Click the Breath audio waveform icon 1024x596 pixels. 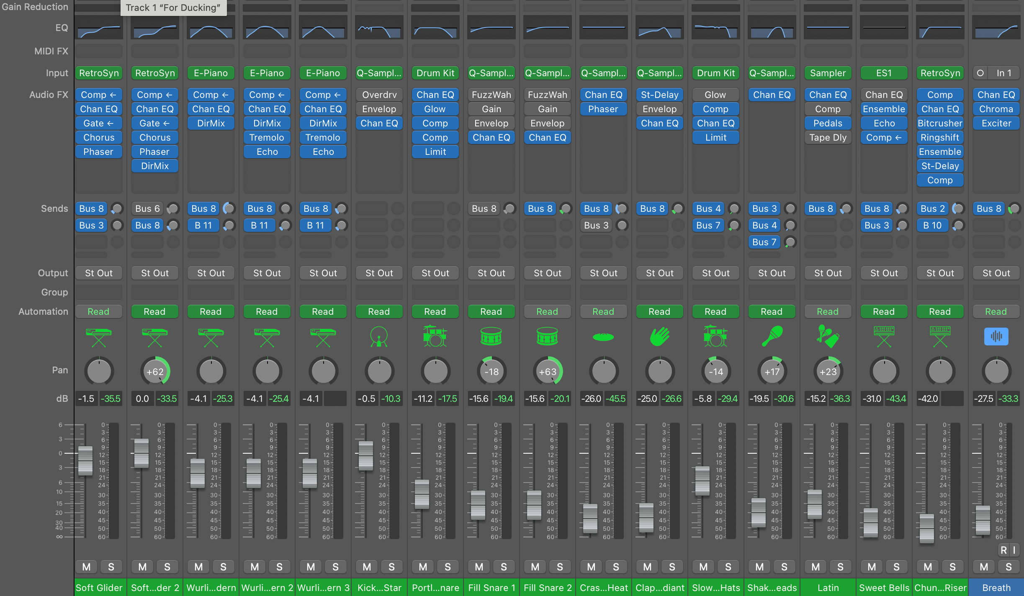pos(996,337)
